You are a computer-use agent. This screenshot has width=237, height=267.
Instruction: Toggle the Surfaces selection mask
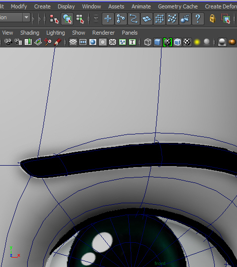pyautogui.click(x=147, y=19)
